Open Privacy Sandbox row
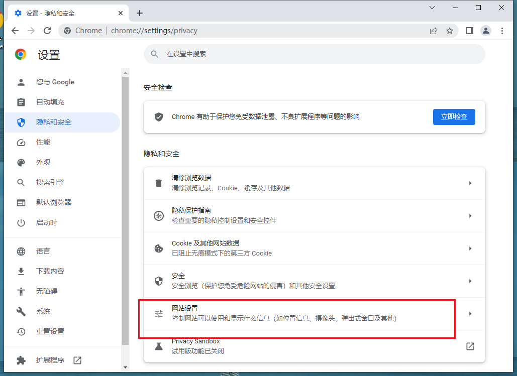The width and height of the screenshot is (517, 376). click(314, 346)
